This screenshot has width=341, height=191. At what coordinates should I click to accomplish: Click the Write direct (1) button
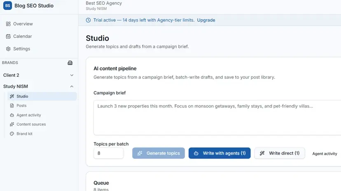pyautogui.click(x=280, y=153)
